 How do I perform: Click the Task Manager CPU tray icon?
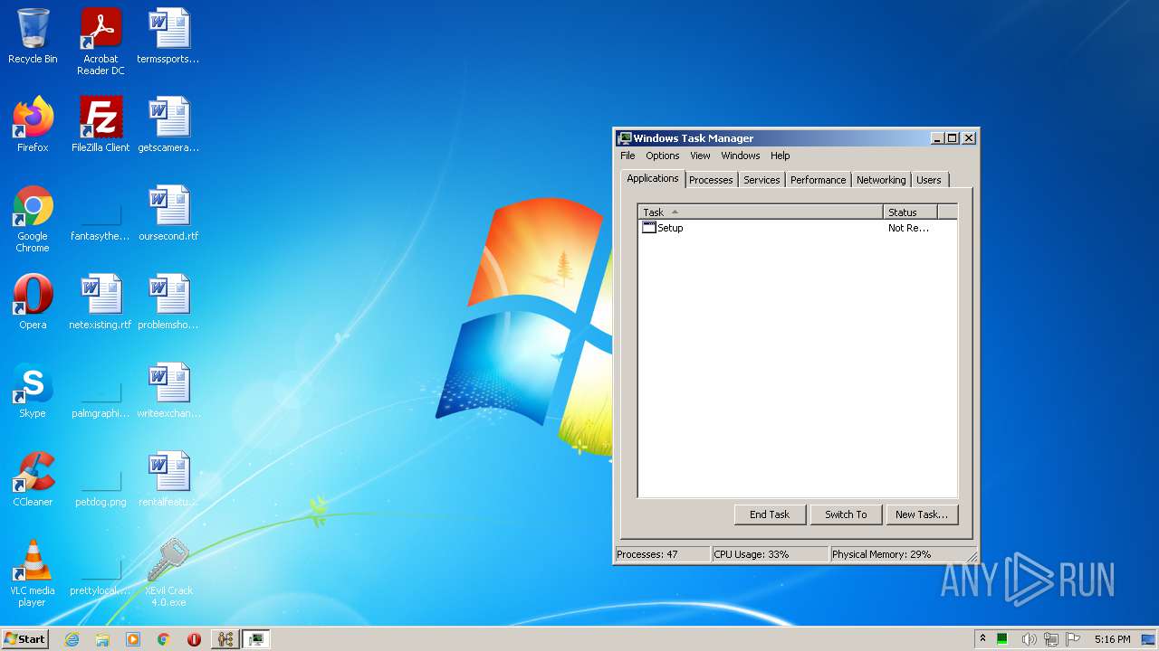1002,639
